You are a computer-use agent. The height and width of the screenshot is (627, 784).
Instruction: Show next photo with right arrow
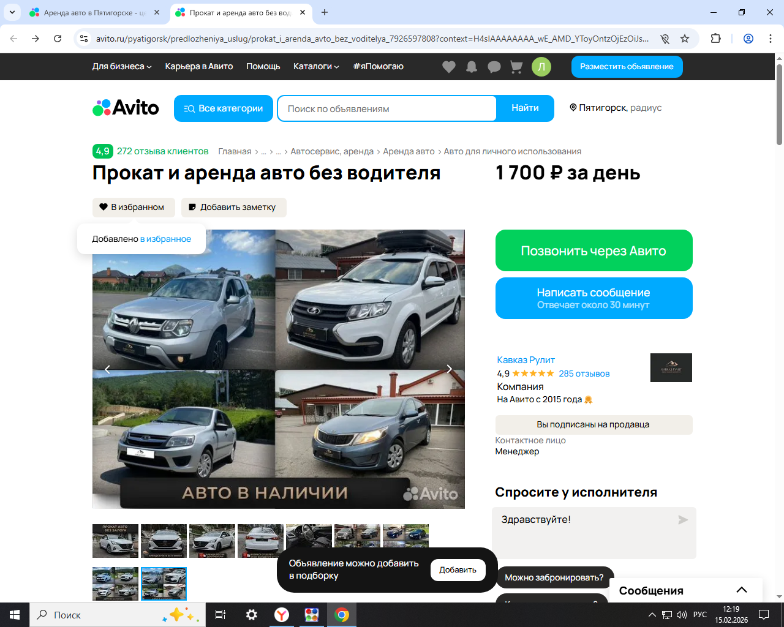[x=449, y=369]
